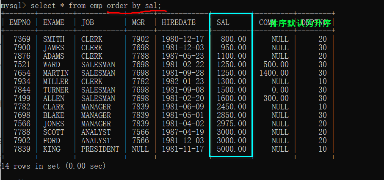Click hire date 1981-05-01
The height and width of the screenshot is (180, 384).
183,115
